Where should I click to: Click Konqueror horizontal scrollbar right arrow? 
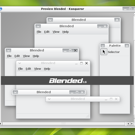pos(132,124)
